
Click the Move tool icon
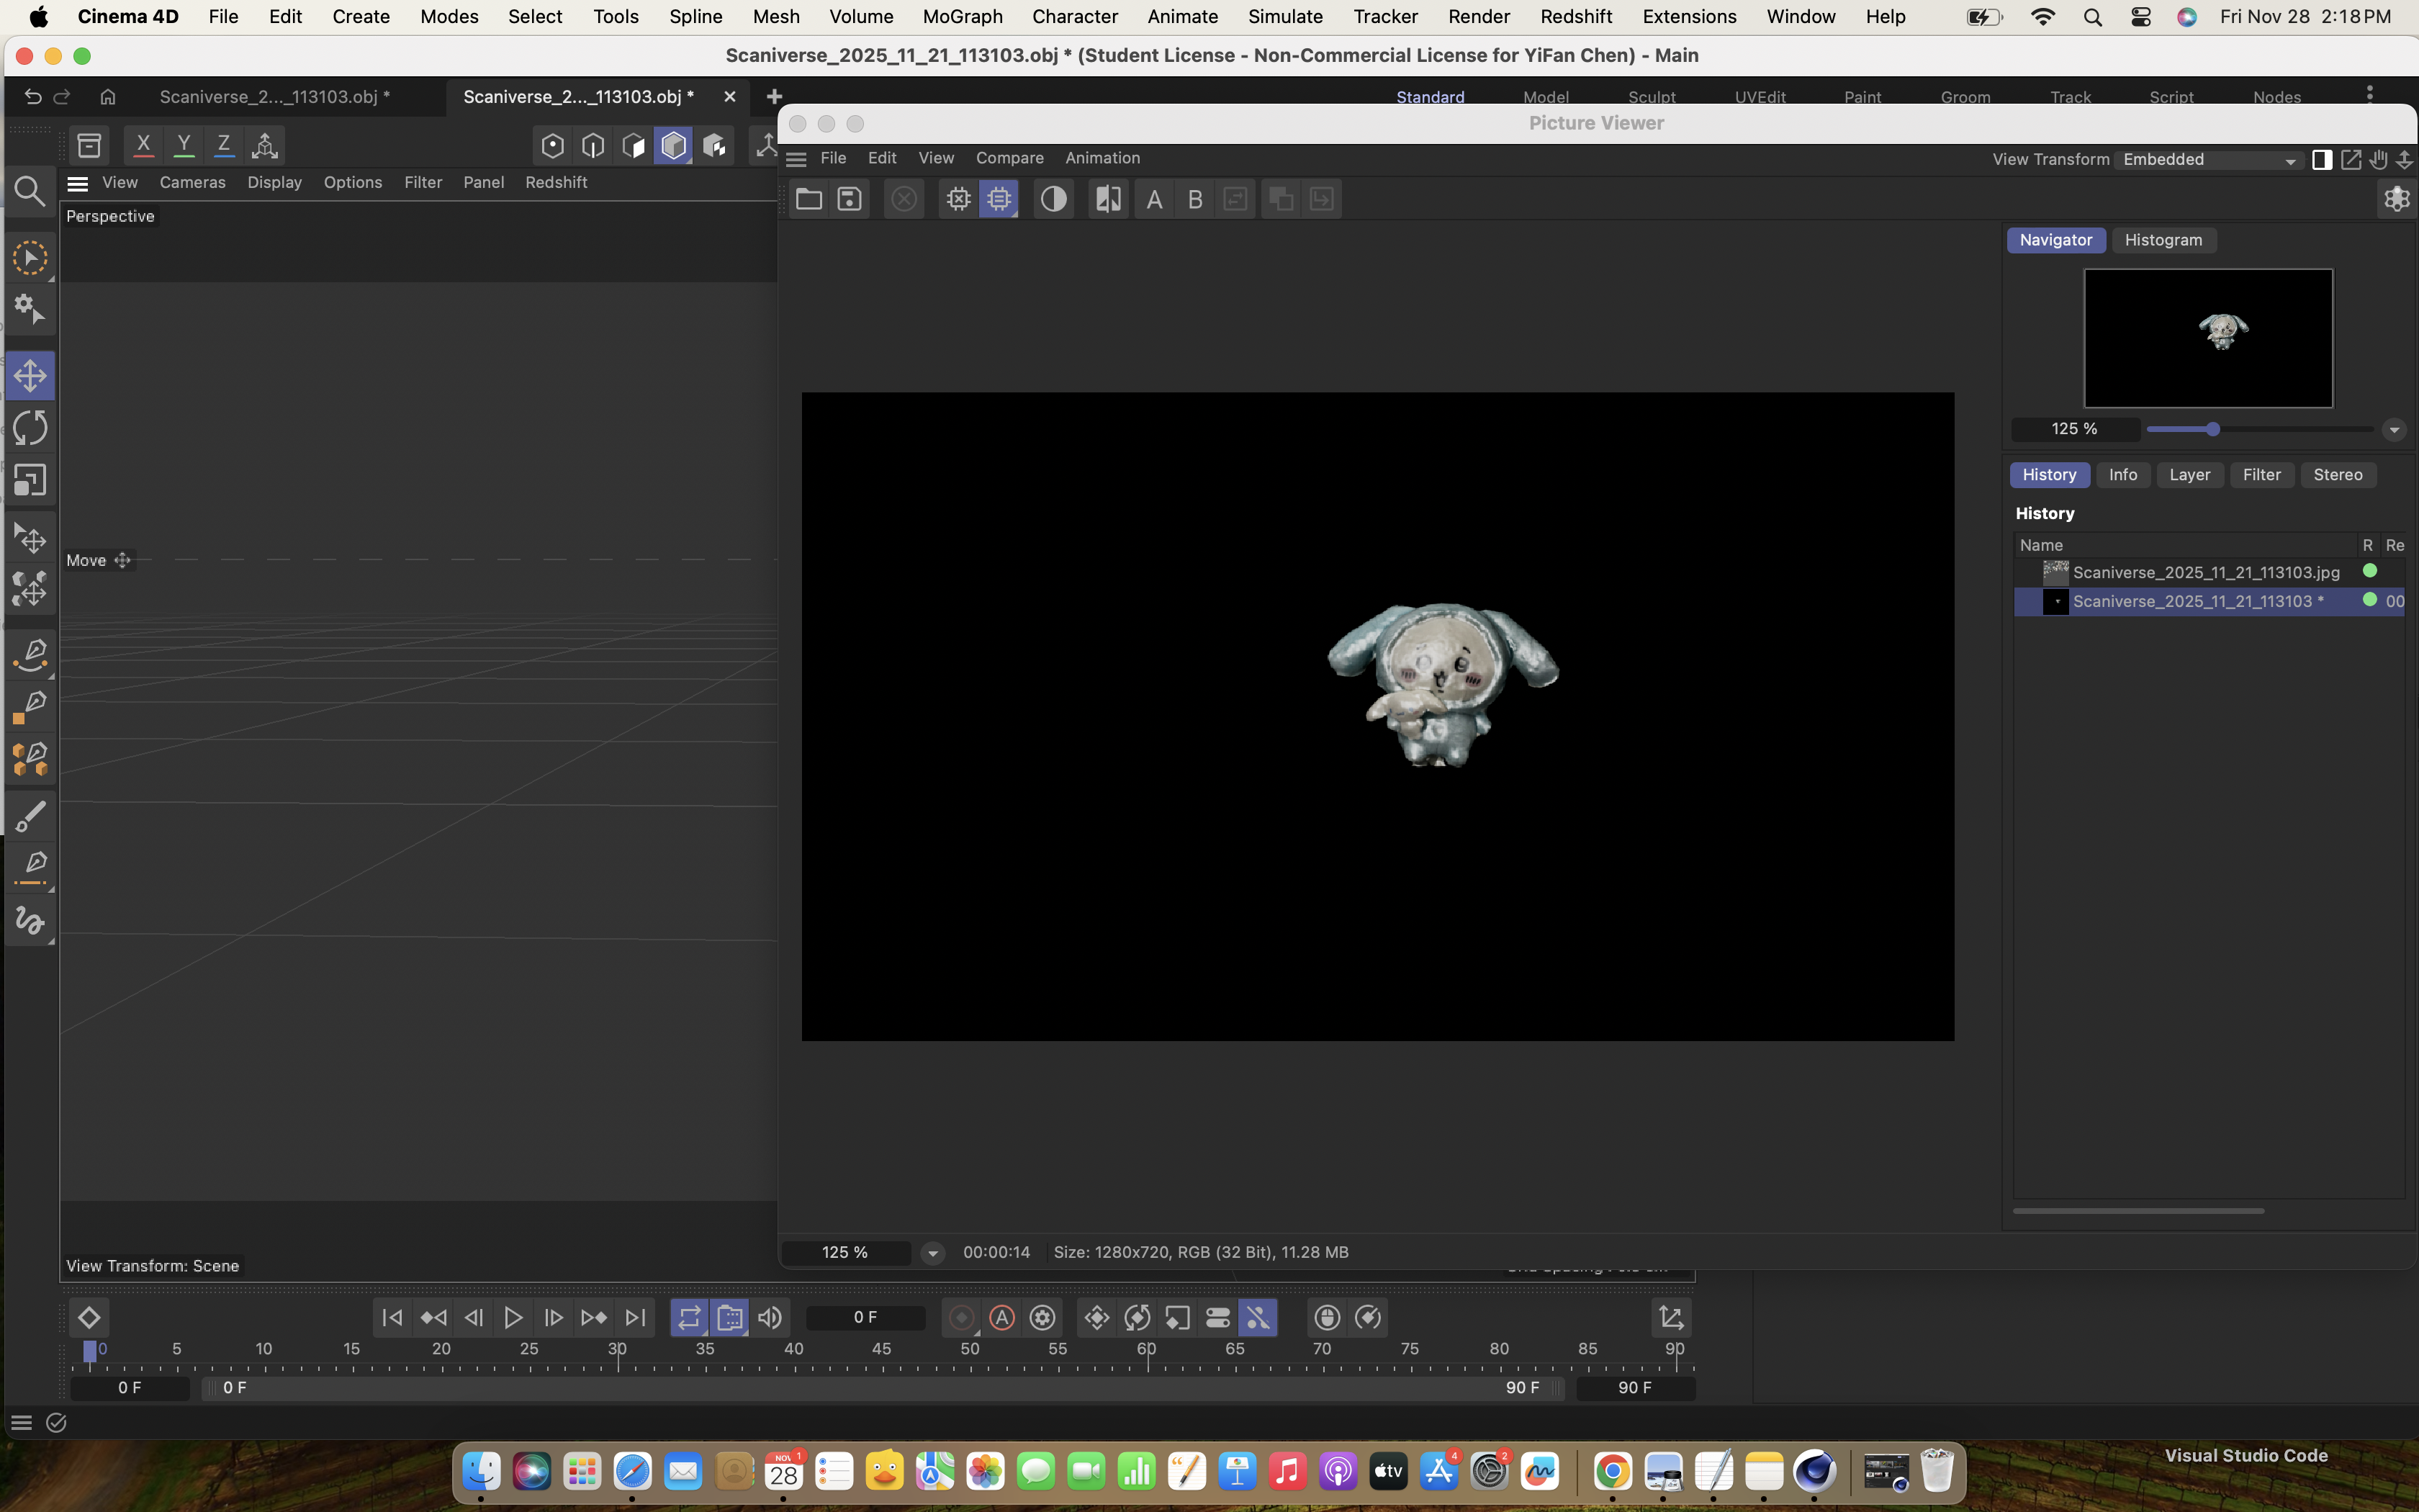point(30,376)
